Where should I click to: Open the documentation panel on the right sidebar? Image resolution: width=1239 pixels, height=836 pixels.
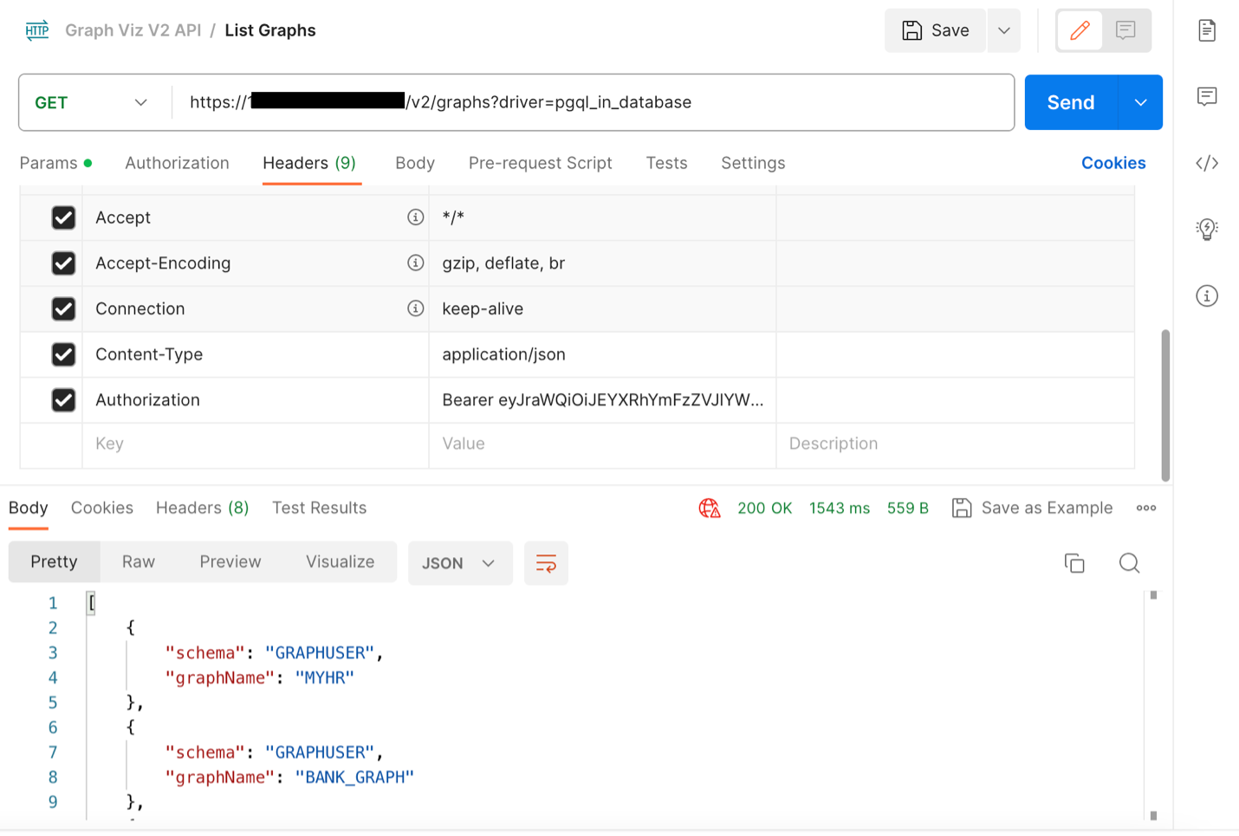click(x=1207, y=29)
